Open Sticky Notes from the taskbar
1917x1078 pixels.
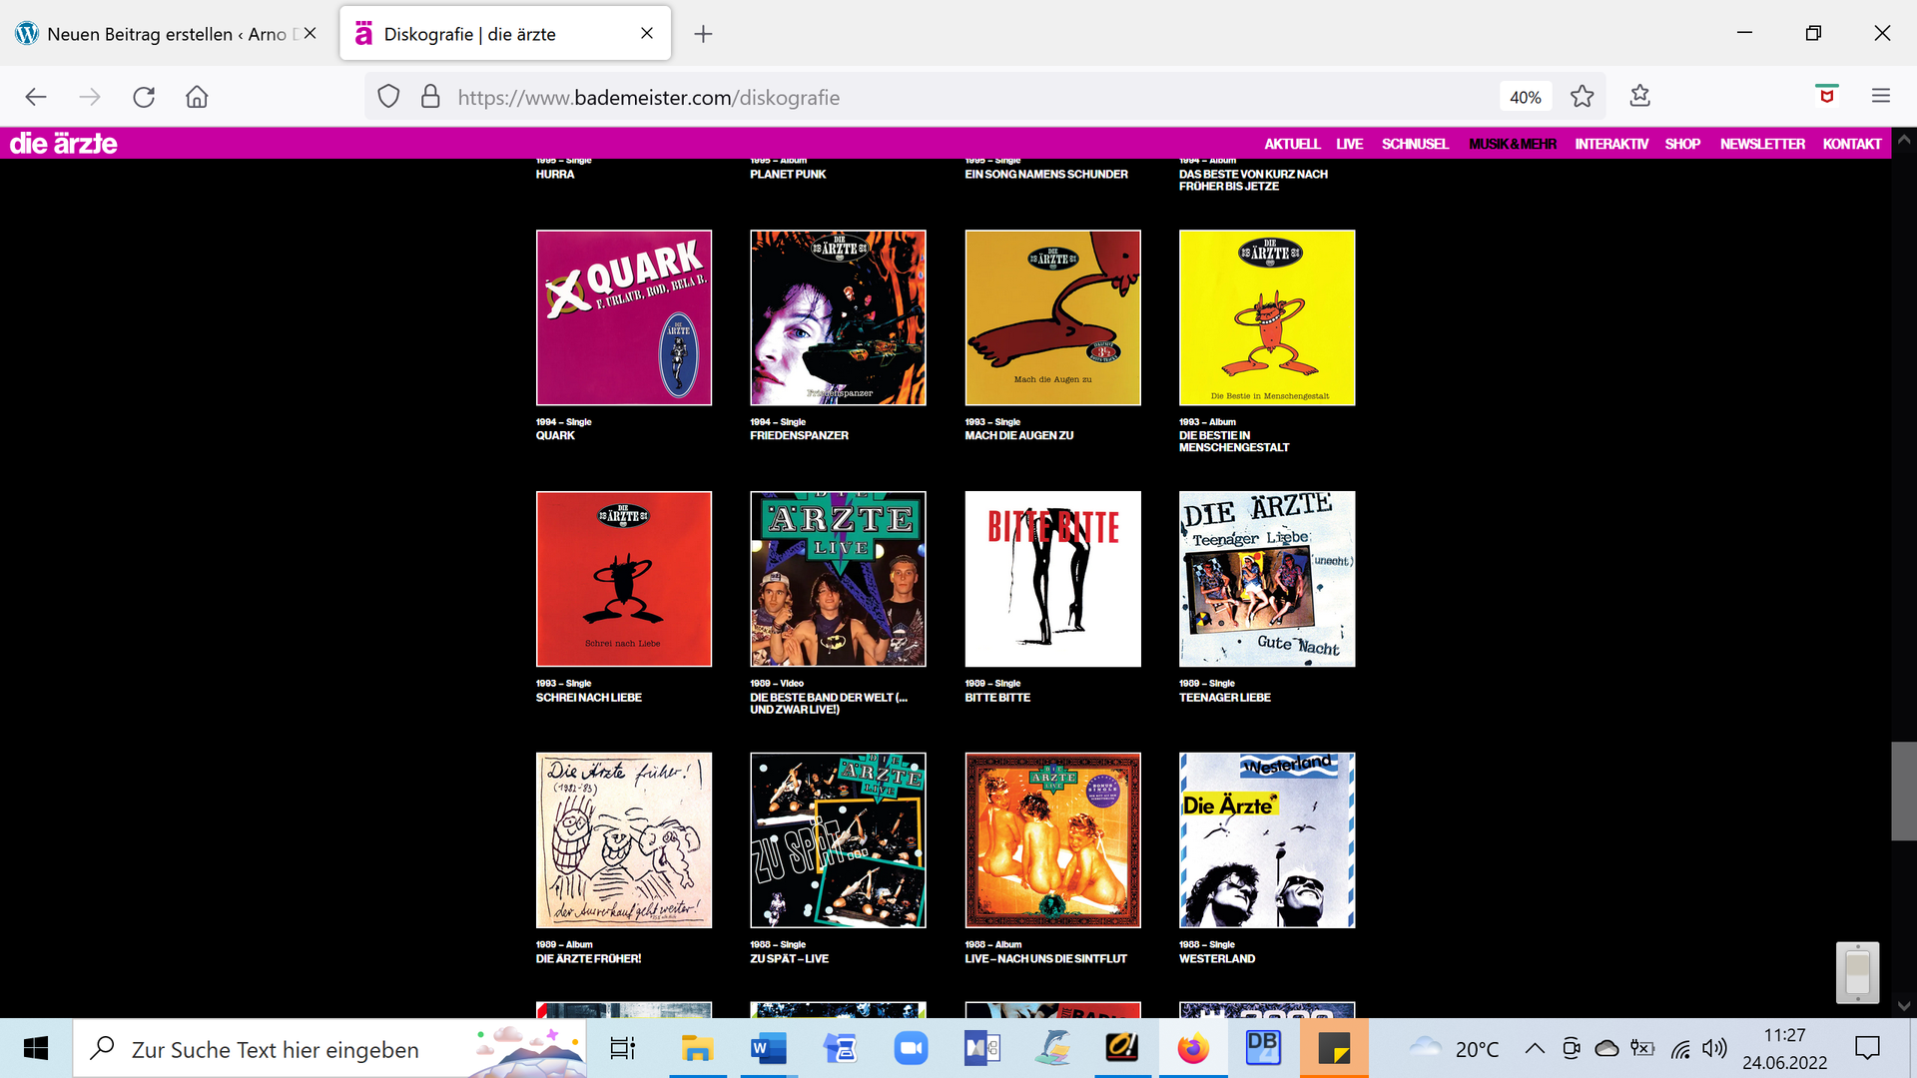1334,1048
